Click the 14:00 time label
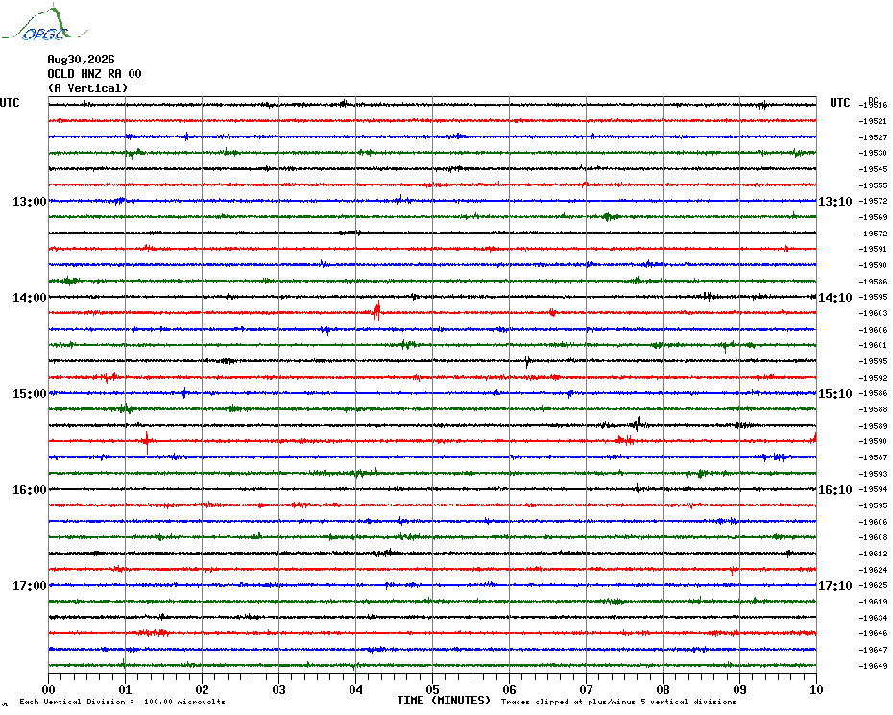Image resolution: width=893 pixels, height=715 pixels. [x=30, y=298]
